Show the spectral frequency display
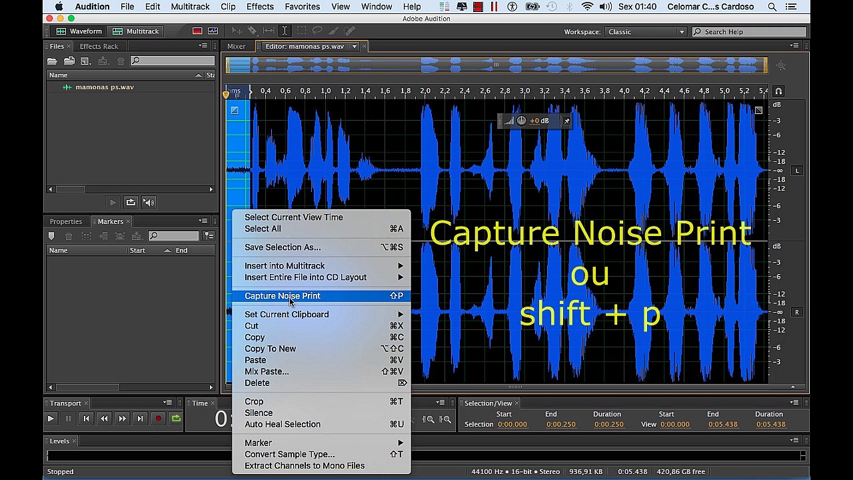 197,31
